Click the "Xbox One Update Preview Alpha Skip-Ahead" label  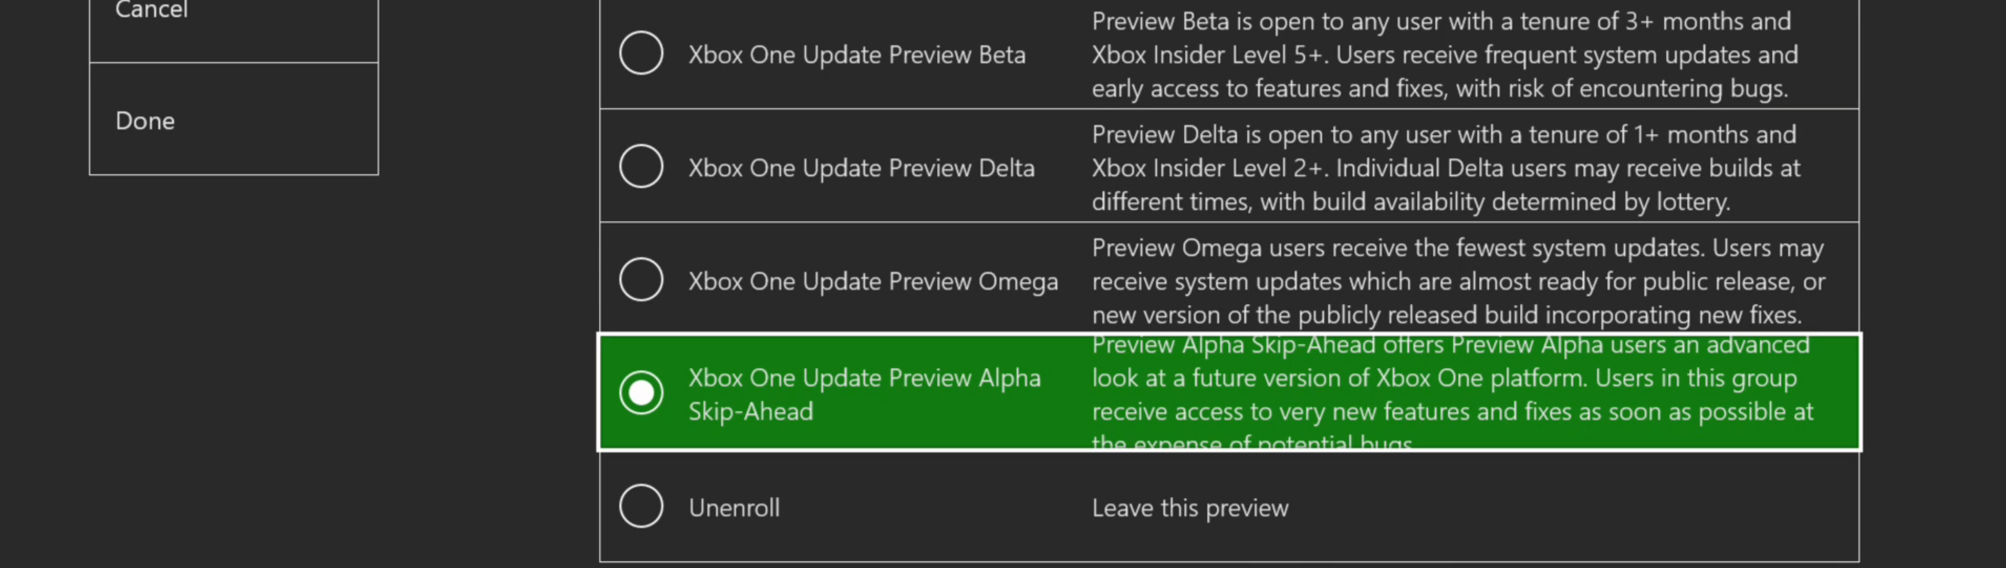(864, 394)
